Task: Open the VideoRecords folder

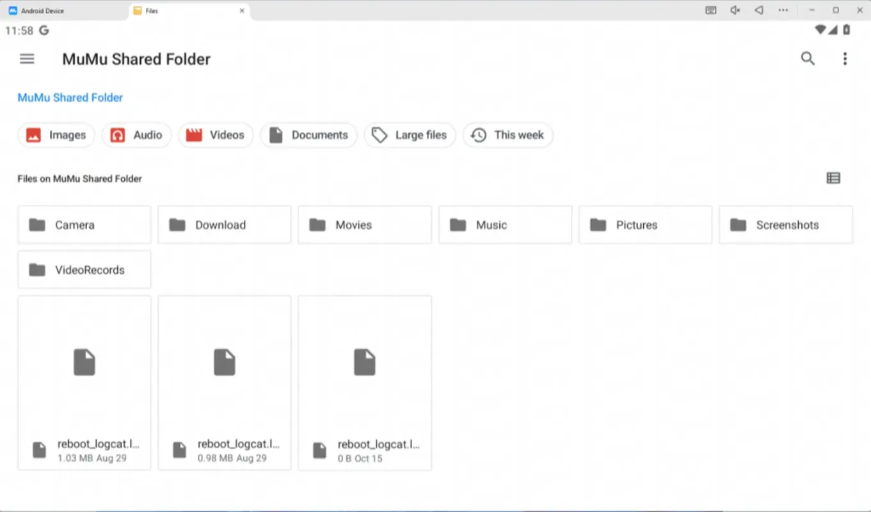Action: point(84,269)
